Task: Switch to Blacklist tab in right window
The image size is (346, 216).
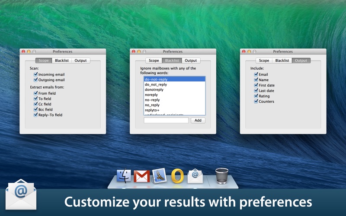Action: 282,60
